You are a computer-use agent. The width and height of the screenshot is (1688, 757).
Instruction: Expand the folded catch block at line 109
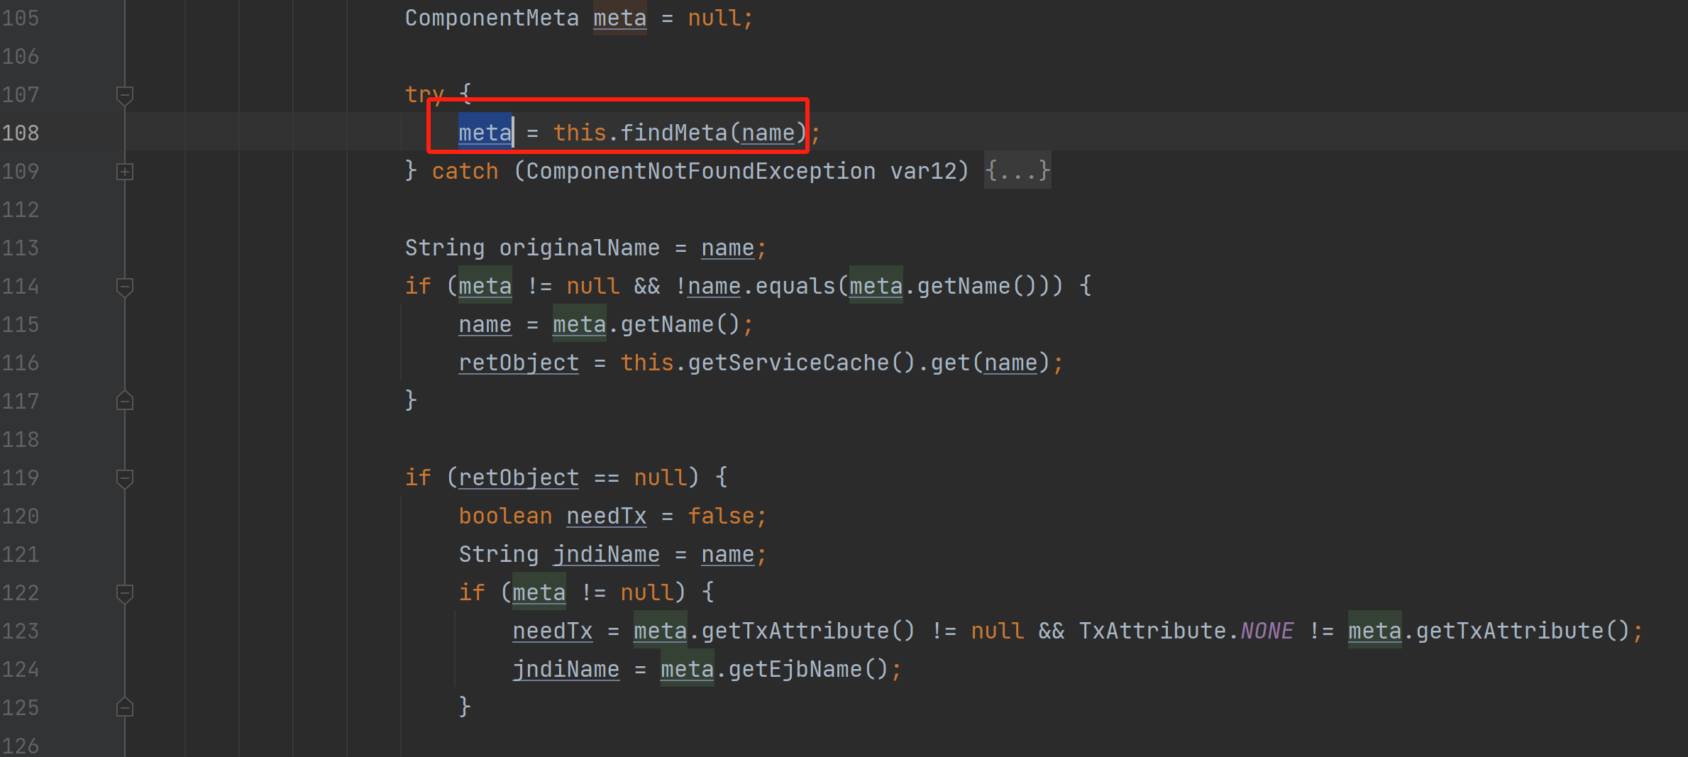(x=125, y=172)
